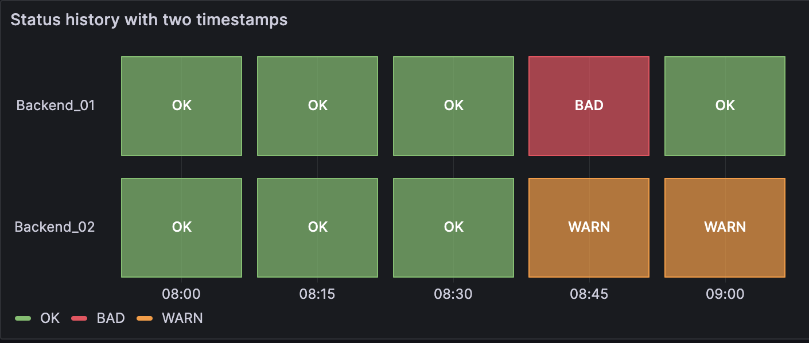This screenshot has height=343, width=809.
Task: Click the green OK legend color swatch
Action: pos(23,318)
